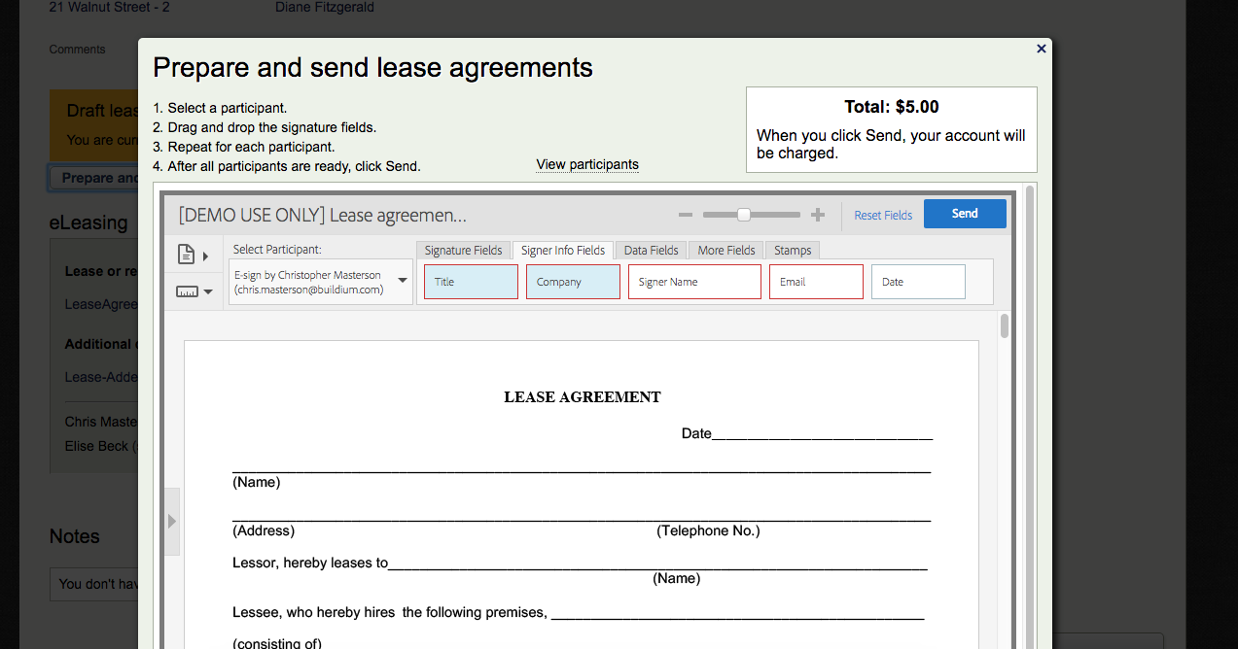Open the More Fields tab
The width and height of the screenshot is (1238, 649).
click(725, 251)
